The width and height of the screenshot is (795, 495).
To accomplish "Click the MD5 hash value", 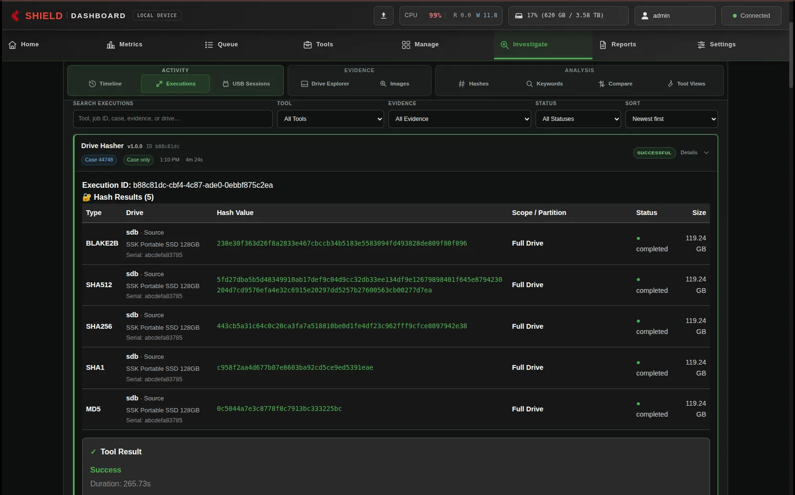I will coord(279,409).
